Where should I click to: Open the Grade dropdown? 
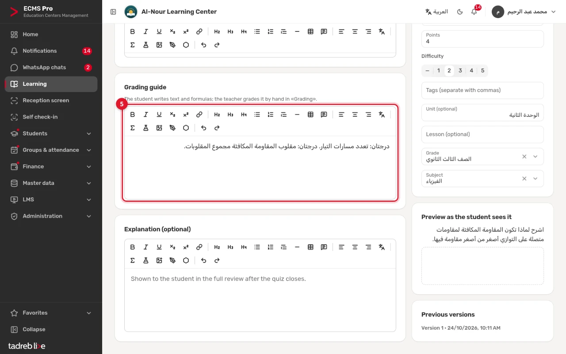tap(535, 156)
